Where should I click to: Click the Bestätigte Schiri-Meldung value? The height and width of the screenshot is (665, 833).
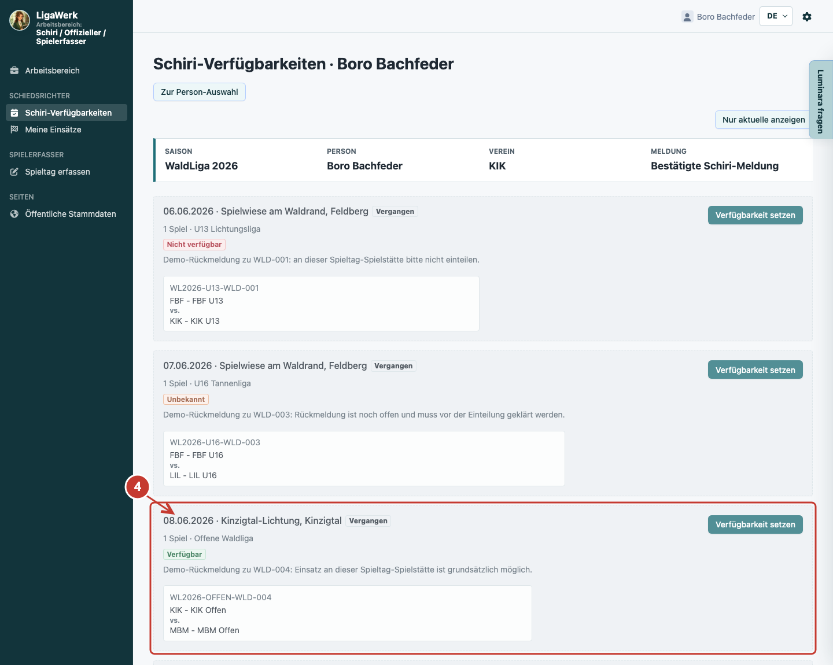[x=714, y=166]
